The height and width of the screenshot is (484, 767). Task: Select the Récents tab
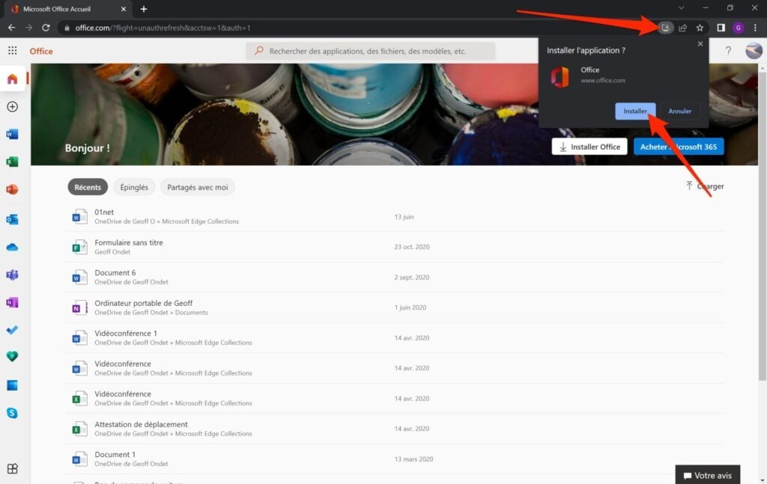click(x=88, y=187)
